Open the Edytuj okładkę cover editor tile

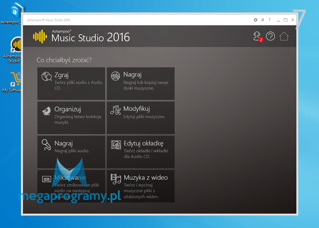coord(140,152)
